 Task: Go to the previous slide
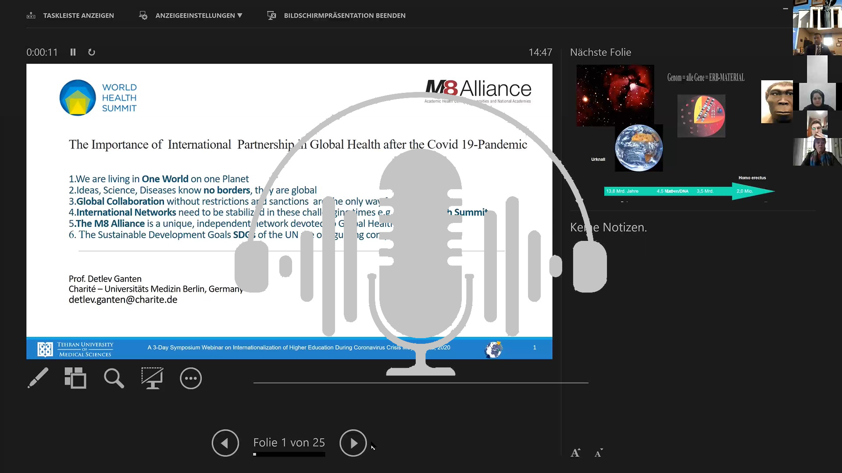(x=225, y=443)
